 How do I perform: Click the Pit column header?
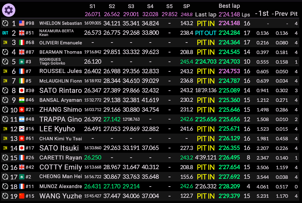click(294, 14)
